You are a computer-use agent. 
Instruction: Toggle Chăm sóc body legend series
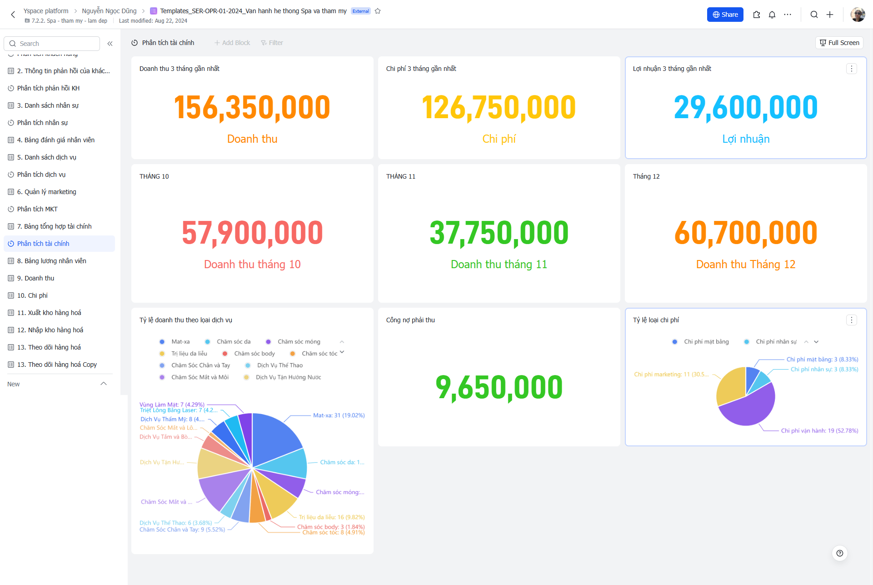coord(249,354)
